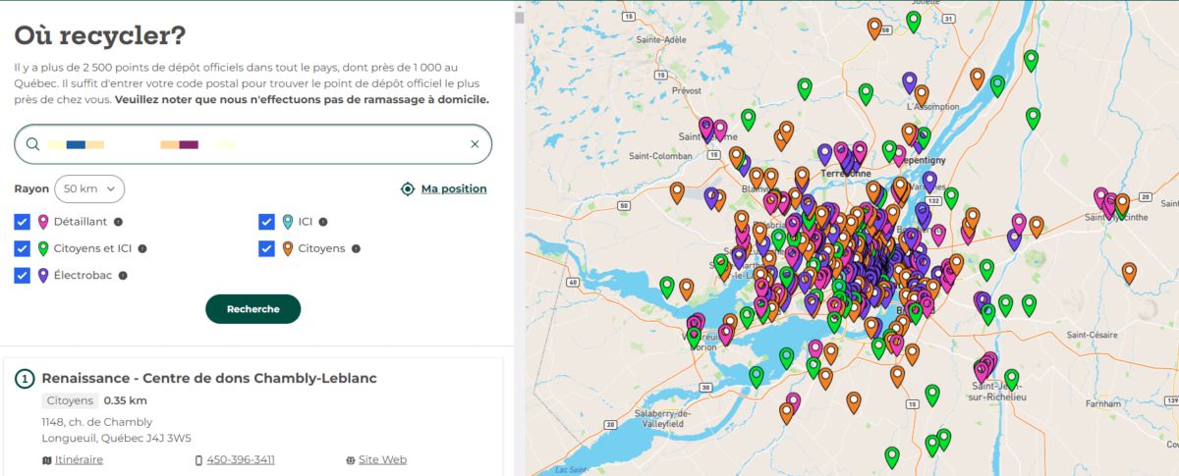Toggle the Citoyens et ICI checkbox
The image size is (1179, 476).
[23, 249]
